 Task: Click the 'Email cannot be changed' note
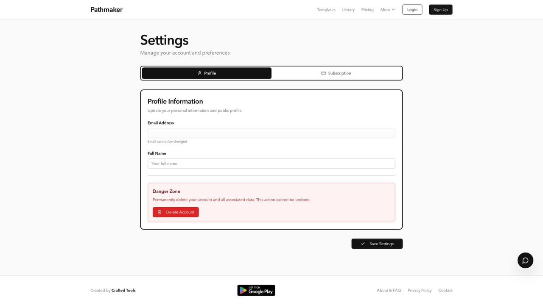coord(167,141)
